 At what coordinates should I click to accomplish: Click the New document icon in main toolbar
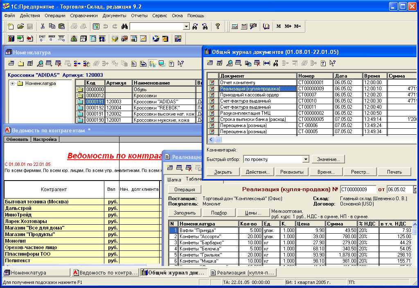(x=11, y=26)
